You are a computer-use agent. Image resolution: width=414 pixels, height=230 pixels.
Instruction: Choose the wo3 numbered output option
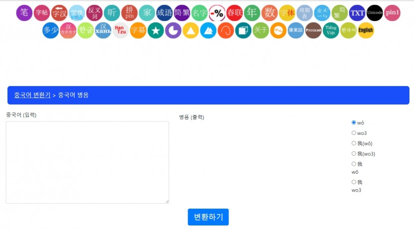pyautogui.click(x=354, y=133)
